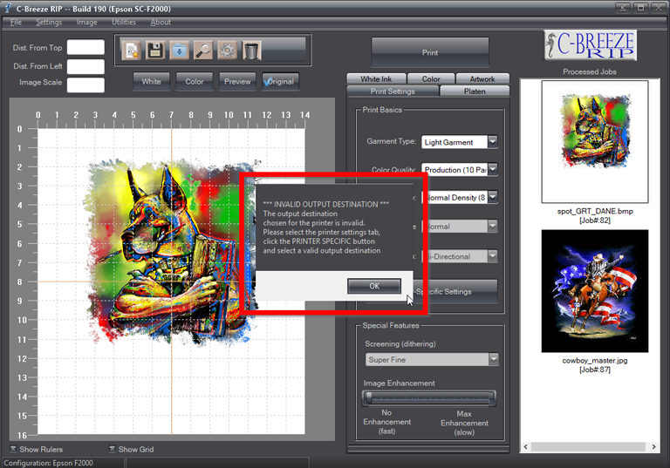The image size is (670, 468).
Task: Click the C-Breeze RIP logo
Action: coord(590,44)
